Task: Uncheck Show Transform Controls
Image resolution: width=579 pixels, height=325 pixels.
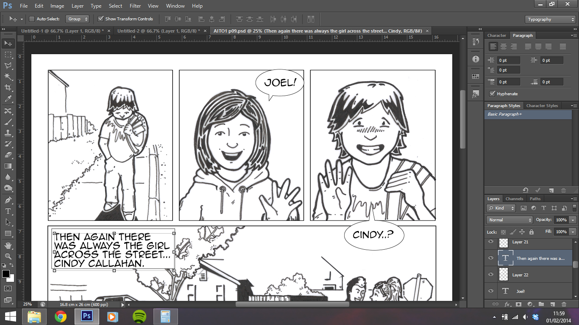Action: (x=101, y=19)
